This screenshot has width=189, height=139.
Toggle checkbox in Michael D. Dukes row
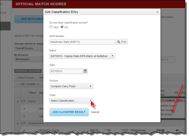pyautogui.click(x=184, y=130)
